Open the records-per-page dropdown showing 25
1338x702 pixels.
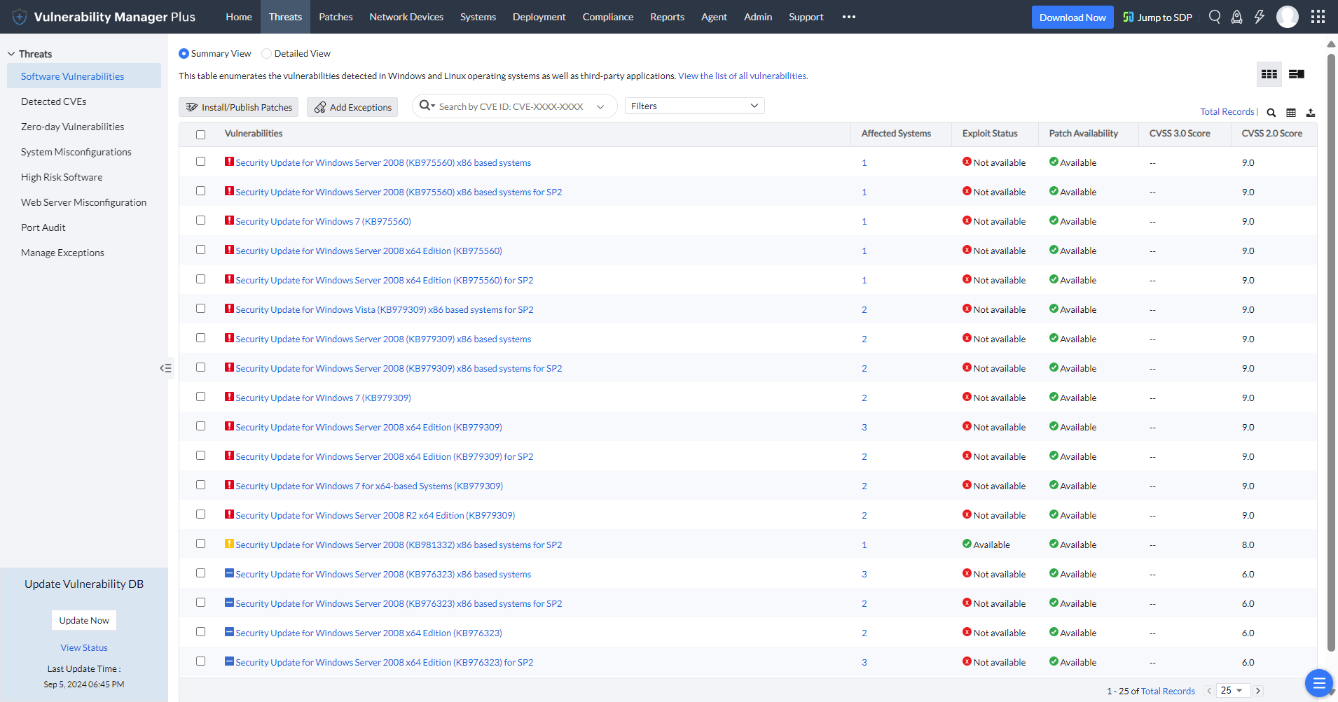[1232, 690]
